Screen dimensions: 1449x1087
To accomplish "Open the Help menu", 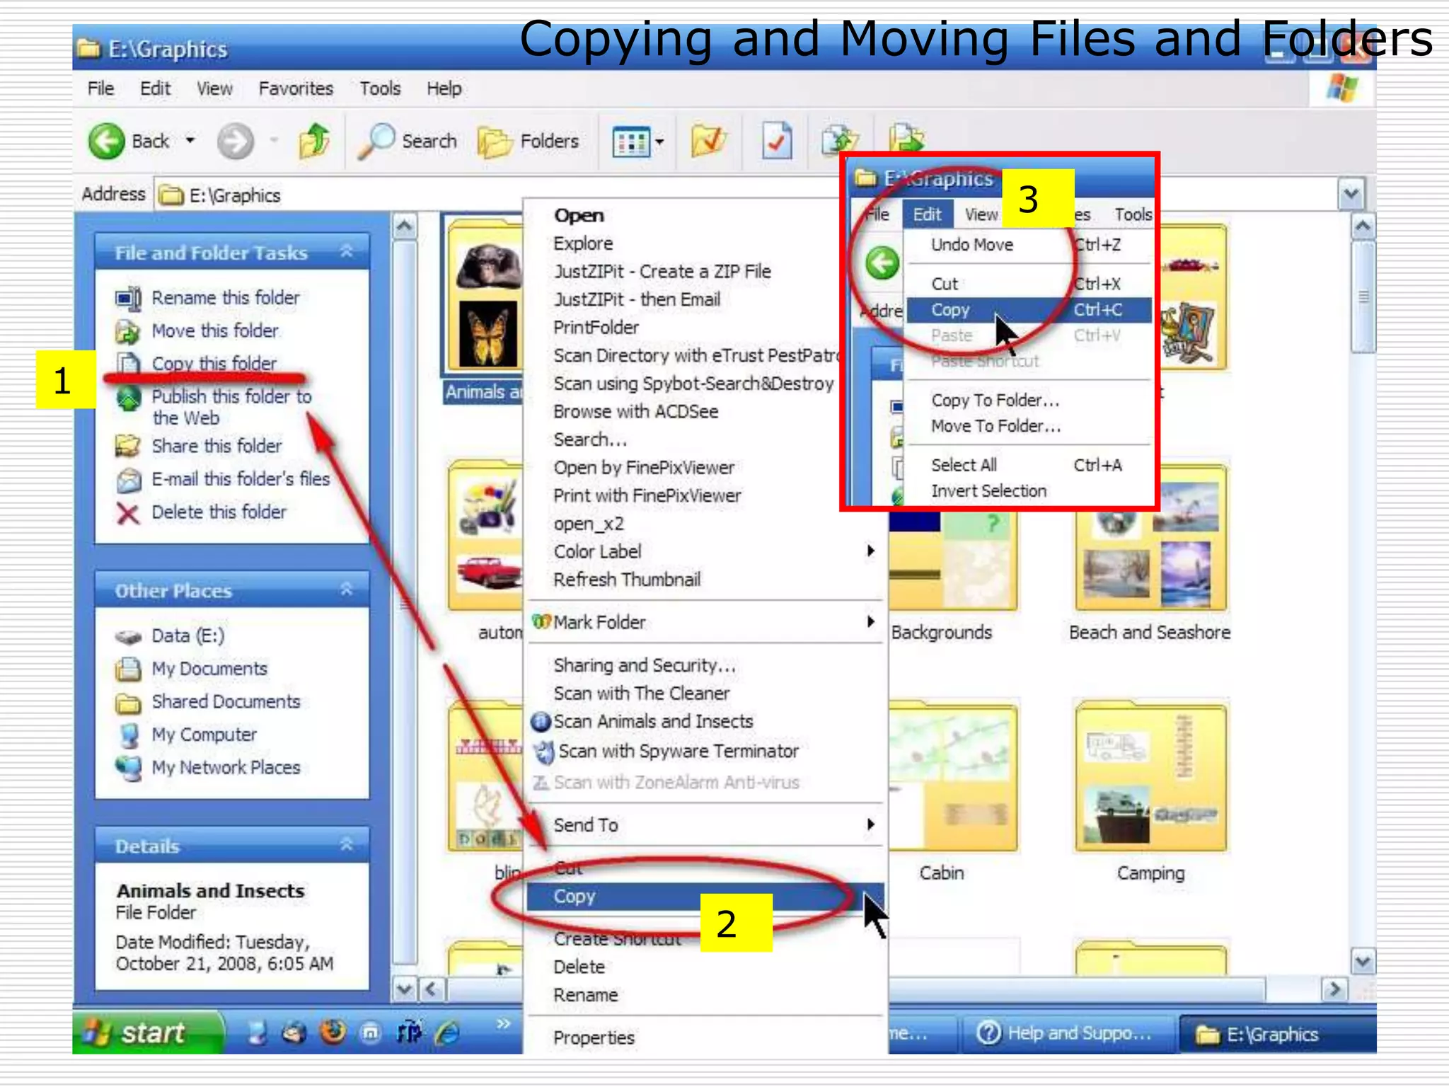I will pos(444,88).
